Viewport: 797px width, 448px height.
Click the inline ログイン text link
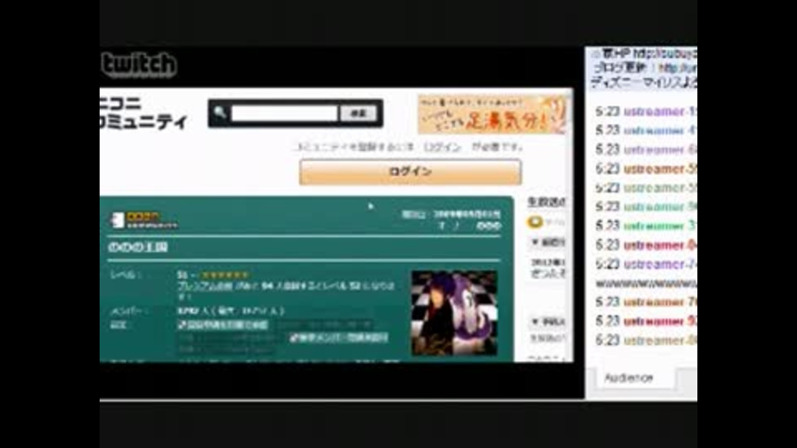click(442, 148)
